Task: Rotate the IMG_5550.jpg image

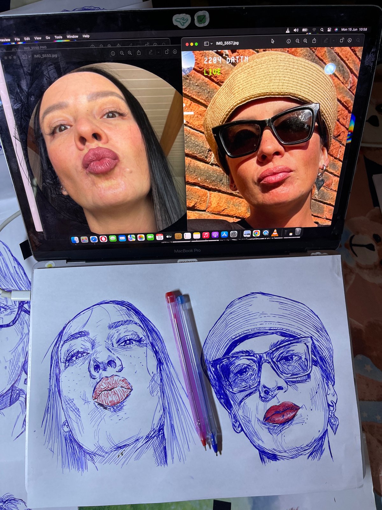Action: point(167,52)
